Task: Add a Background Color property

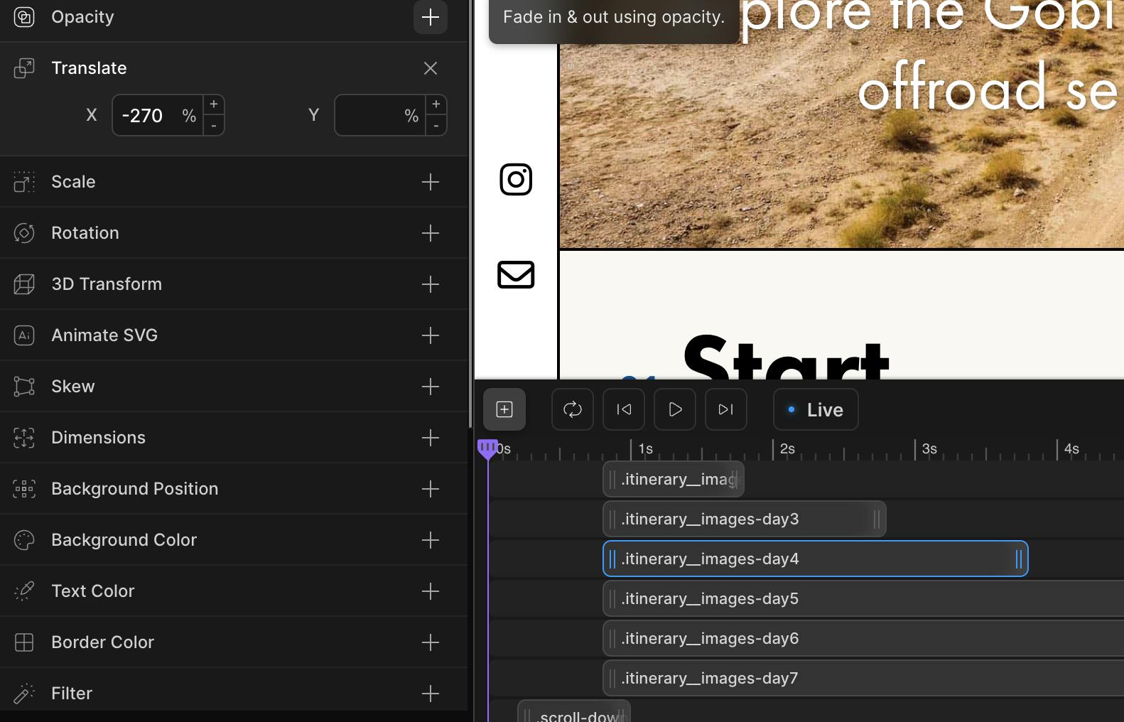Action: tap(430, 540)
